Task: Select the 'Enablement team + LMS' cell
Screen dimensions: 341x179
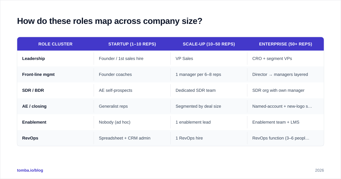Action: tap(286, 122)
